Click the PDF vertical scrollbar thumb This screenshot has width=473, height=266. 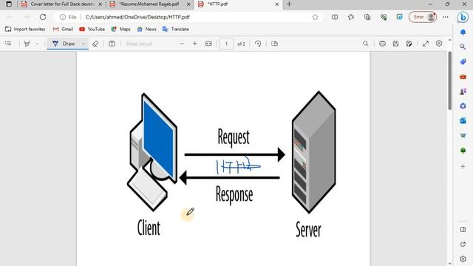tap(450, 81)
